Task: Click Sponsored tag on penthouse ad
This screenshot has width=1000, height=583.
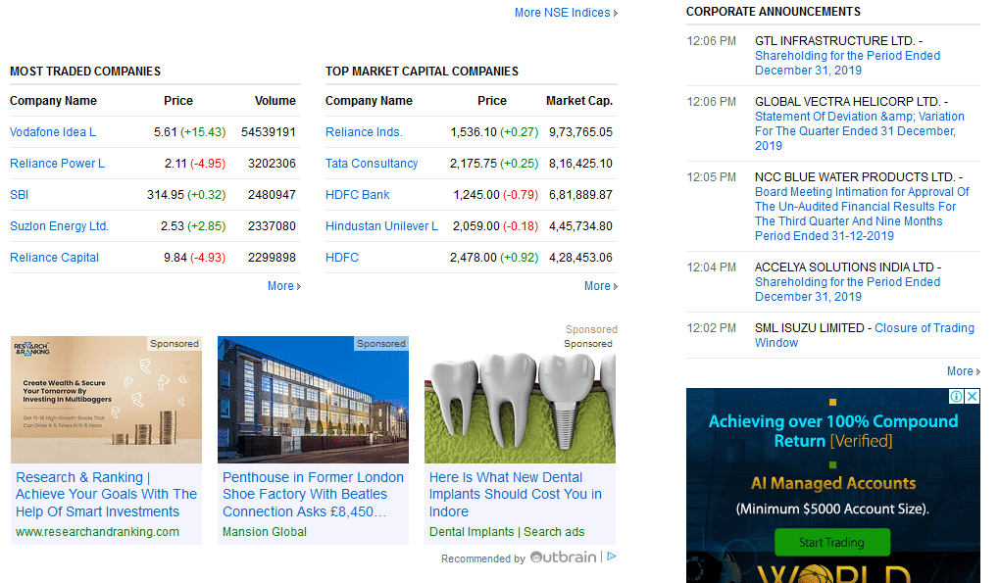Action: click(x=380, y=343)
